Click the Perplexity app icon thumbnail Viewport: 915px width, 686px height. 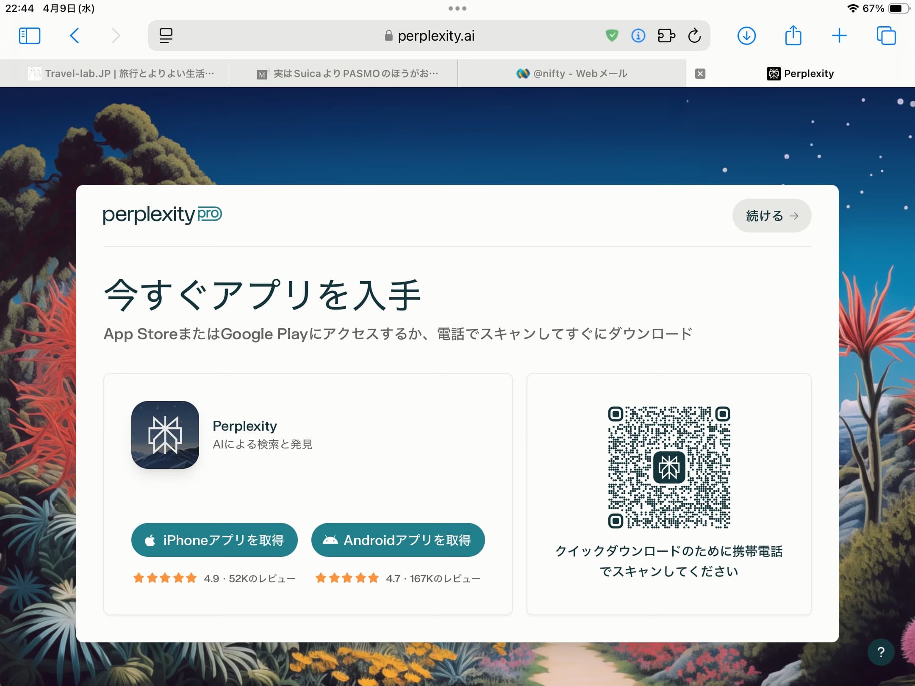[165, 435]
